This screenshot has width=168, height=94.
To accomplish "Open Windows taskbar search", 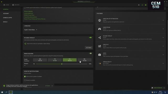I will click(6, 92).
